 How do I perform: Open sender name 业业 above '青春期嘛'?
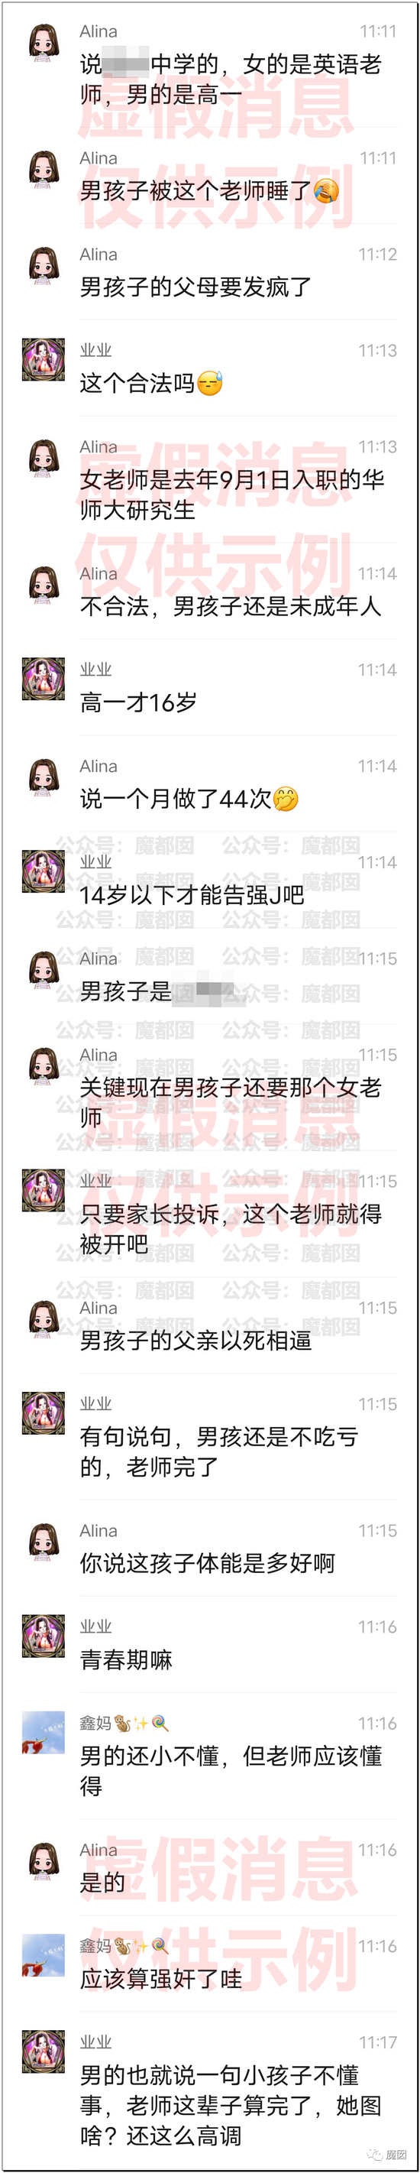tap(95, 1627)
